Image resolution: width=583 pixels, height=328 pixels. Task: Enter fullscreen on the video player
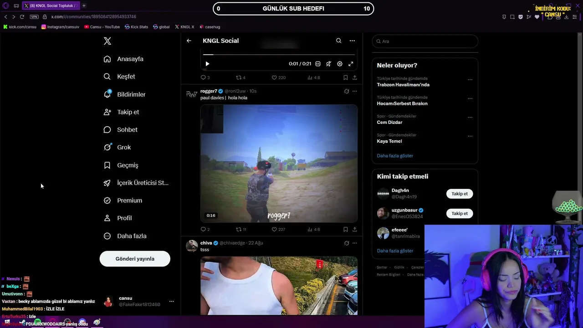351,64
